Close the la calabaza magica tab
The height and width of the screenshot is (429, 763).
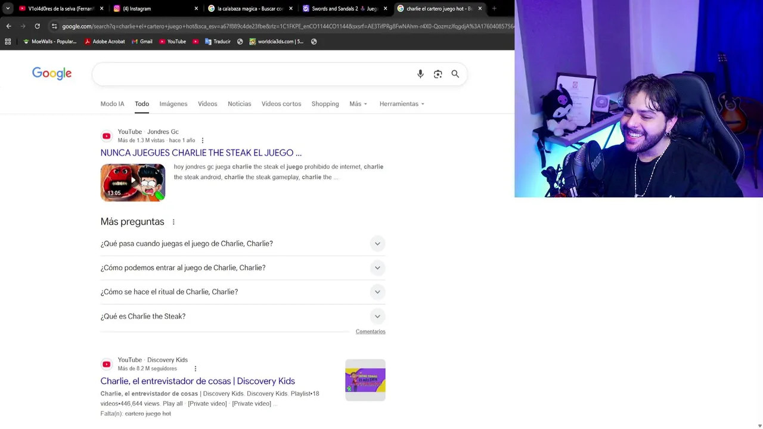[x=291, y=8]
